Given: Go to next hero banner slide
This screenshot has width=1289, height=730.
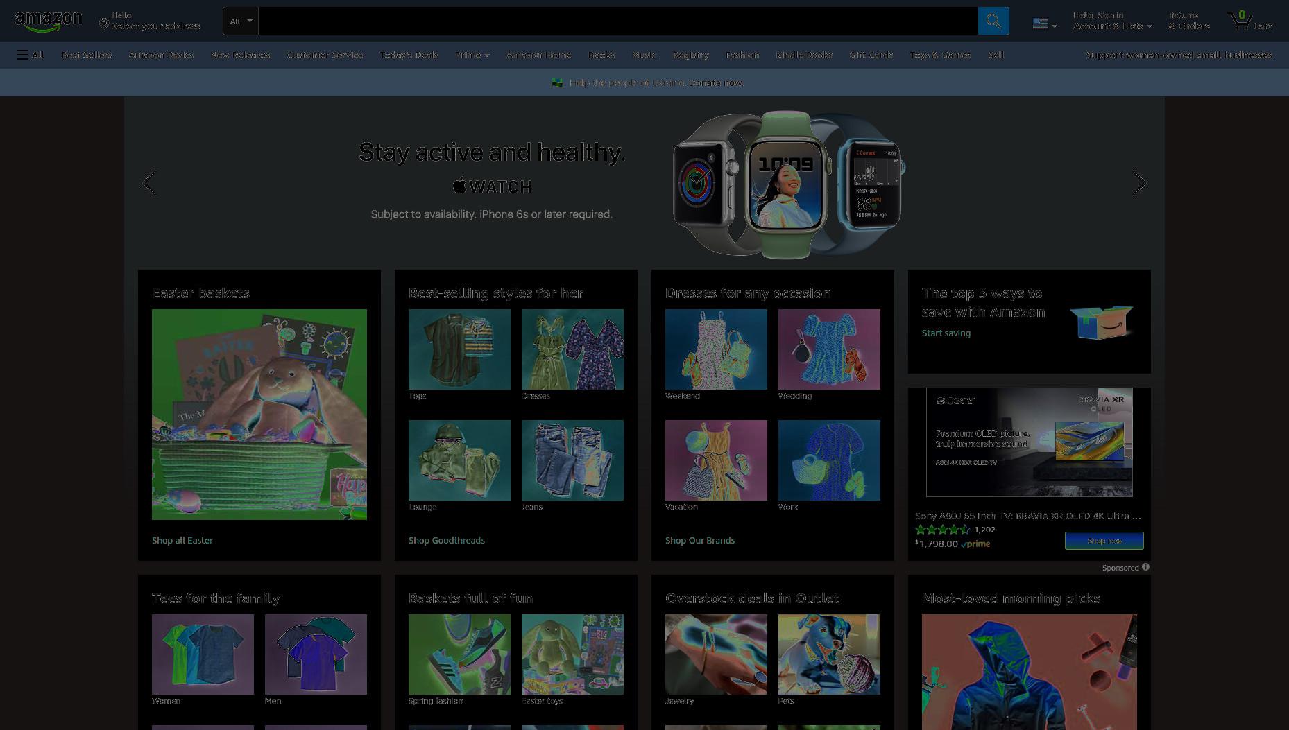Looking at the screenshot, I should (1139, 183).
